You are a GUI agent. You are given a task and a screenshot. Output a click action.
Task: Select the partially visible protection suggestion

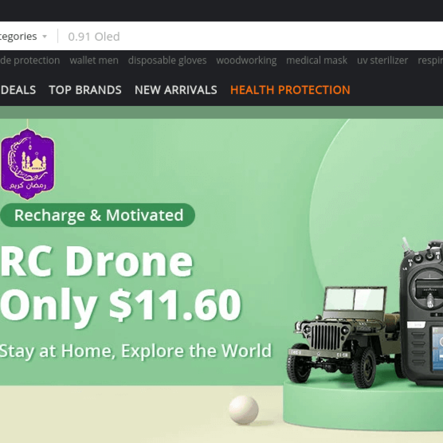click(30, 60)
